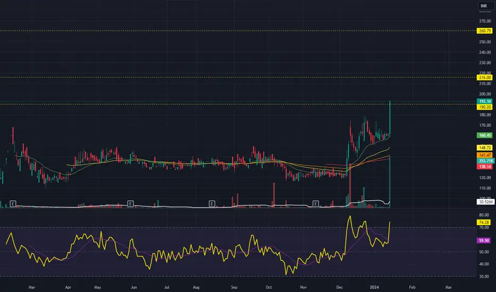Select the 80.00 RSI scale label
This screenshot has height=292, width=496.
[484, 215]
